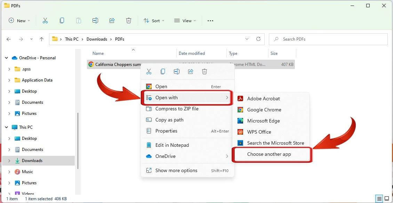Click the Delete trash icon in the toolbar
This screenshot has height=203, width=393.
[x=129, y=20]
